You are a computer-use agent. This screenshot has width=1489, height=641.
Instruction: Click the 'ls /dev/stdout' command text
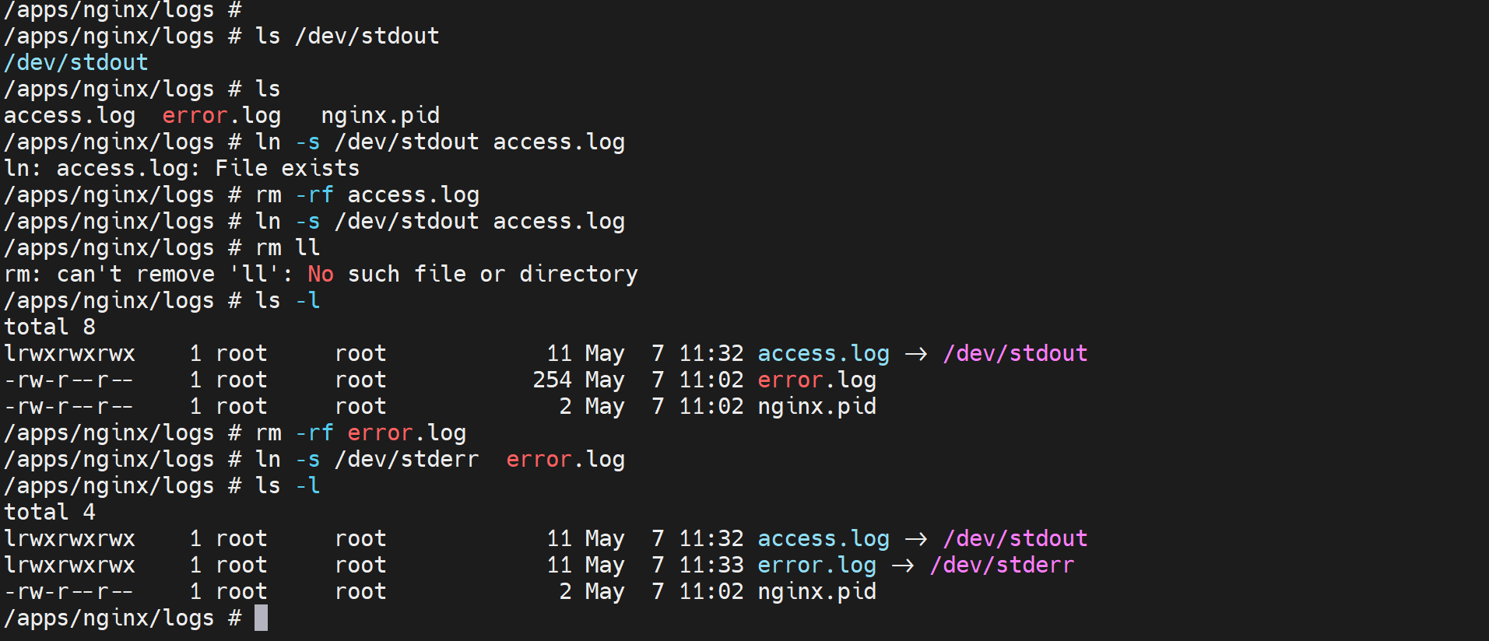tap(347, 36)
